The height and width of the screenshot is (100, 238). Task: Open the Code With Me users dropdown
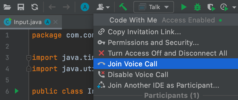tap(103, 7)
